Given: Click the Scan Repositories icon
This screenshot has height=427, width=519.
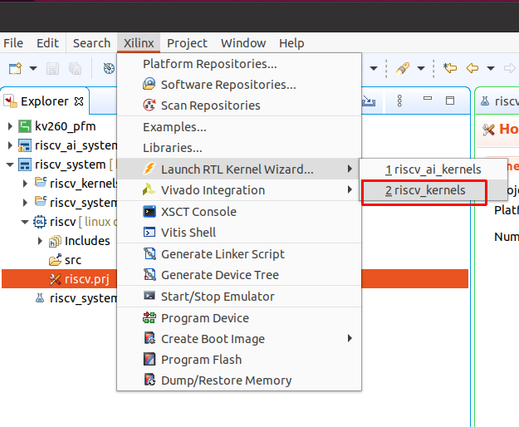Looking at the screenshot, I should pos(149,105).
